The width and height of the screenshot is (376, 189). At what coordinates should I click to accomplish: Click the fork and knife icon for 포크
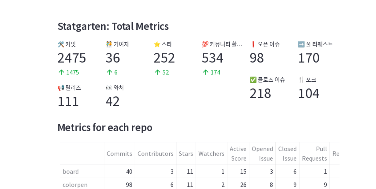(x=301, y=80)
